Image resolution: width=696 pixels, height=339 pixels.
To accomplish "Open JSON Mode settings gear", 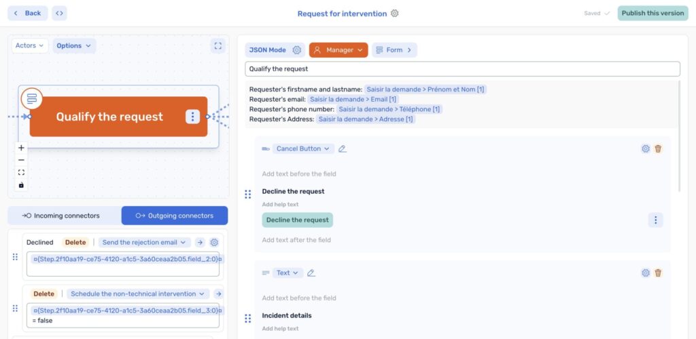I will [x=296, y=50].
